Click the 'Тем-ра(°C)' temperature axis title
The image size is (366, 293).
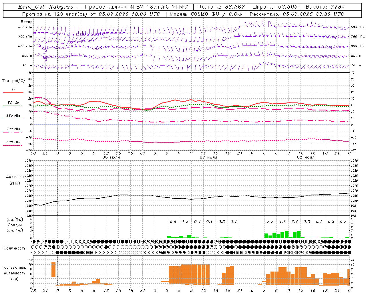point(13,81)
